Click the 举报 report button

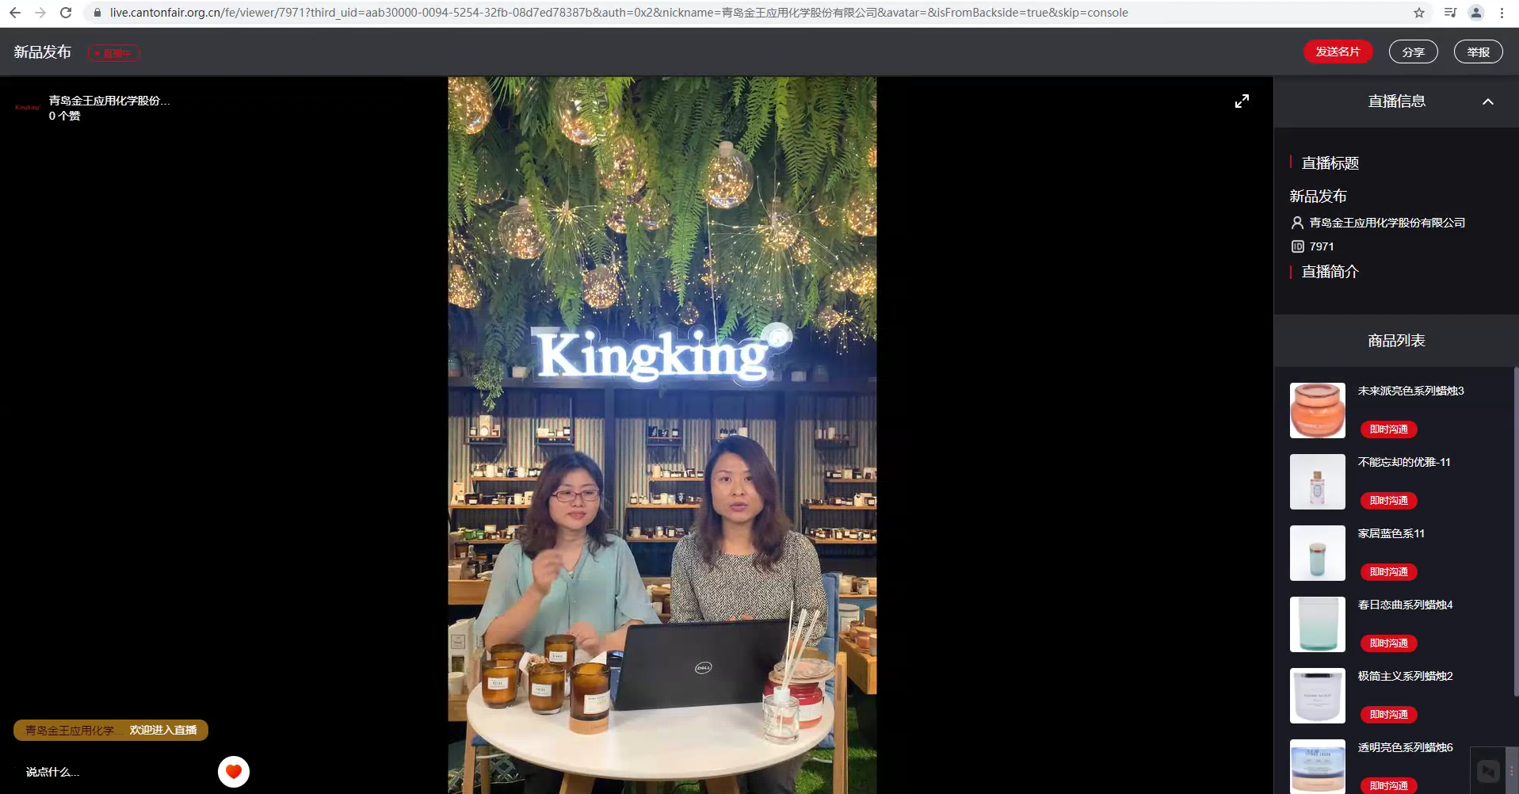(1478, 51)
